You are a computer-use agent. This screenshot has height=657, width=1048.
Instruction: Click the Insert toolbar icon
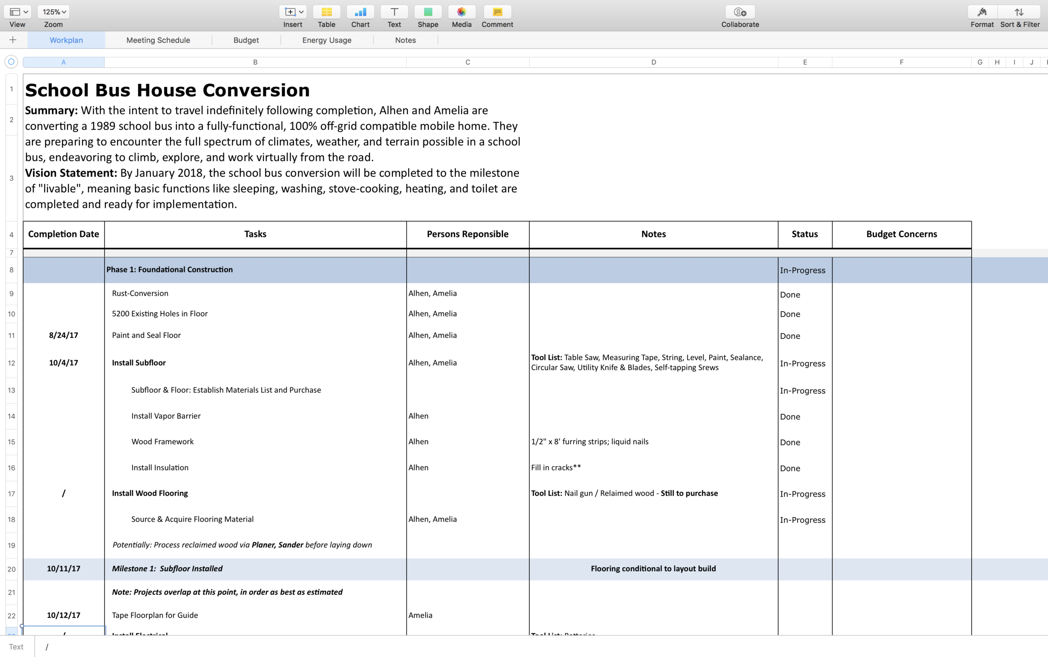pyautogui.click(x=290, y=12)
